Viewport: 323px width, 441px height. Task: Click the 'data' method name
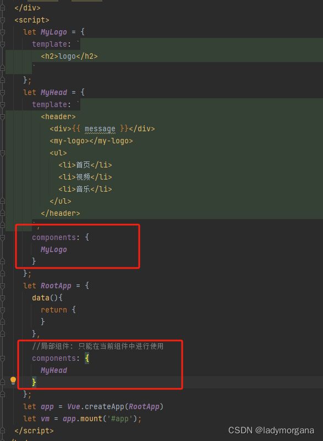[x=41, y=298]
